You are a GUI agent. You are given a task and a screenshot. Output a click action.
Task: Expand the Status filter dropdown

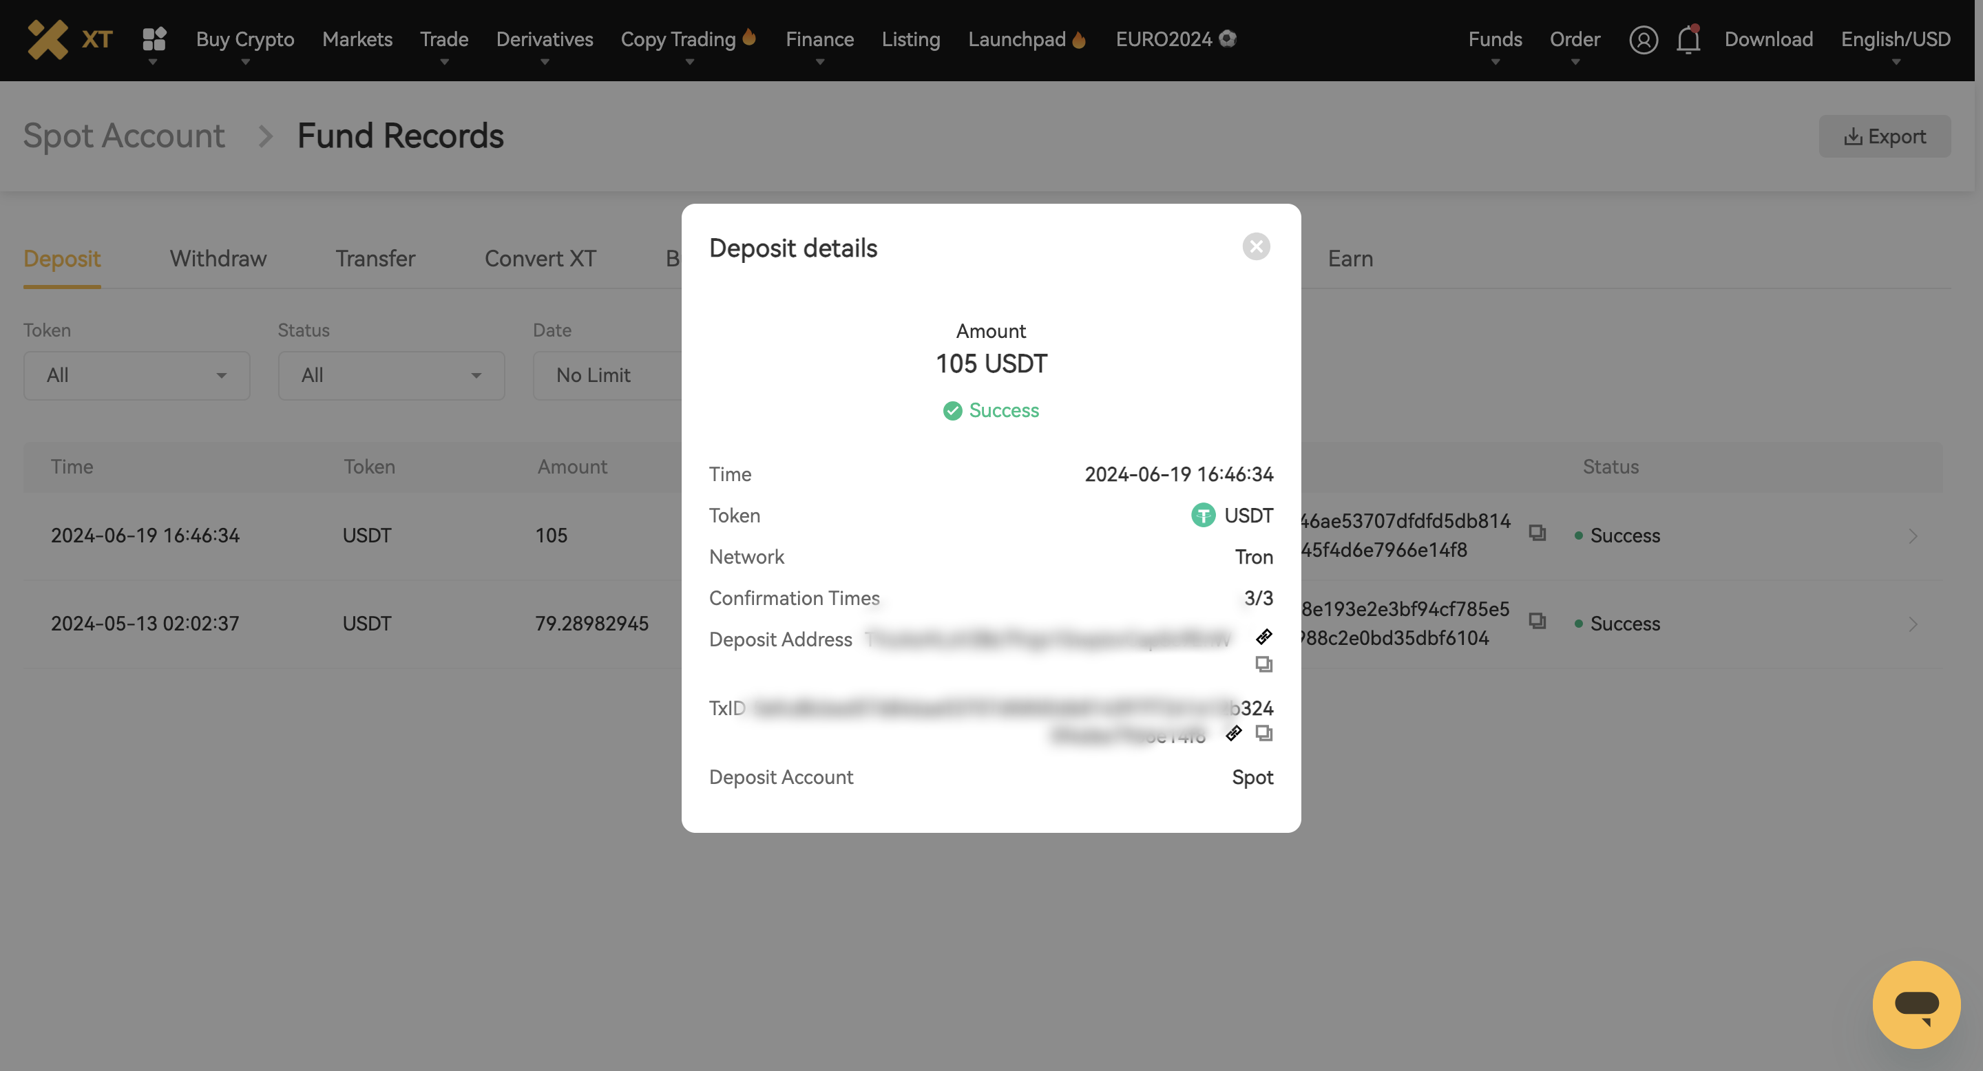pyautogui.click(x=391, y=375)
